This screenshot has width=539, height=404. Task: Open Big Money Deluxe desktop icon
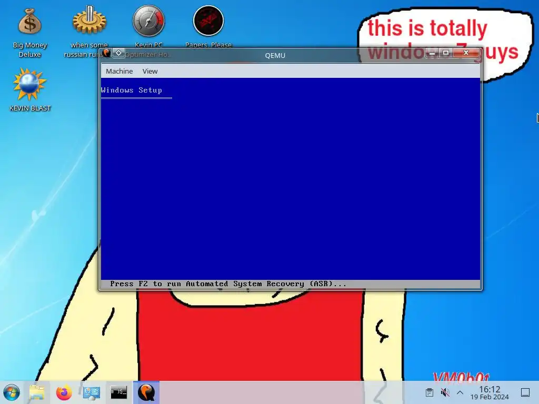tap(29, 33)
